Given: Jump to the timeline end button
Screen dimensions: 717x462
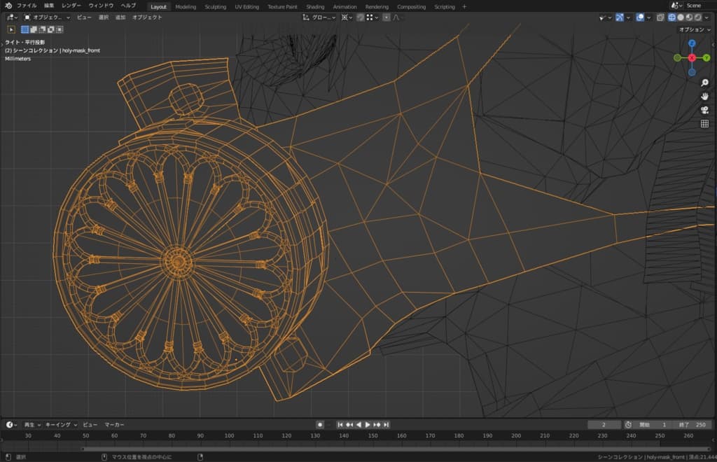Looking at the screenshot, I should [387, 425].
